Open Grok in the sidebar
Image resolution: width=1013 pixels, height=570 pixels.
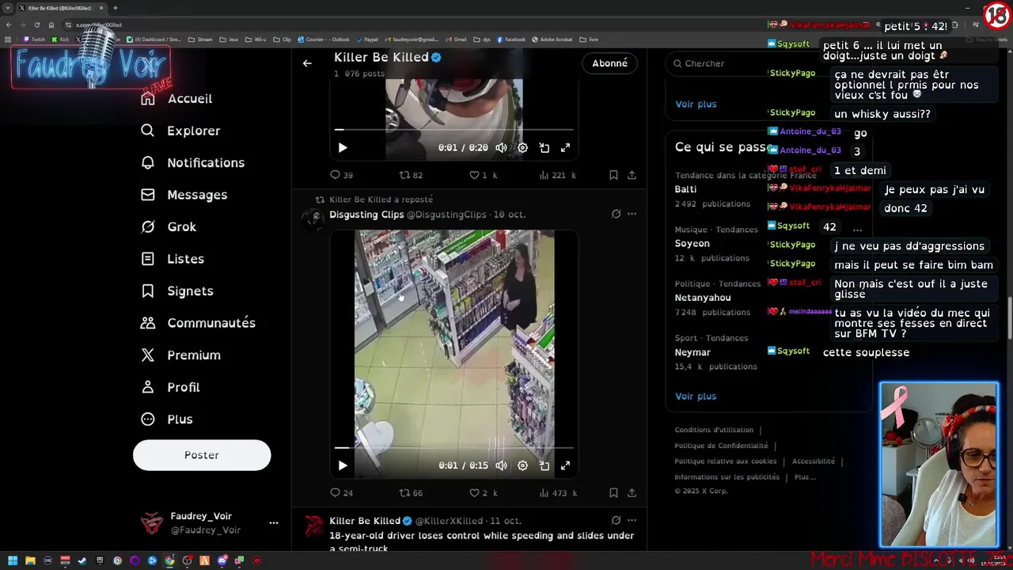point(169,226)
